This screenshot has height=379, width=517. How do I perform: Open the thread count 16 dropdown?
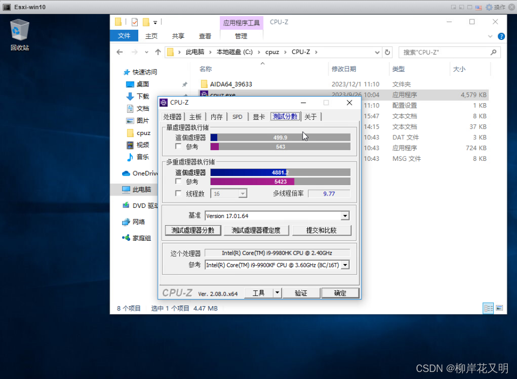pos(243,193)
